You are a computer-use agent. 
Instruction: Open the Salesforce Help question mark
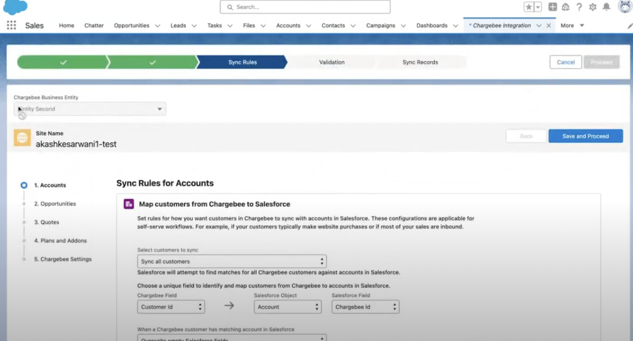[579, 7]
